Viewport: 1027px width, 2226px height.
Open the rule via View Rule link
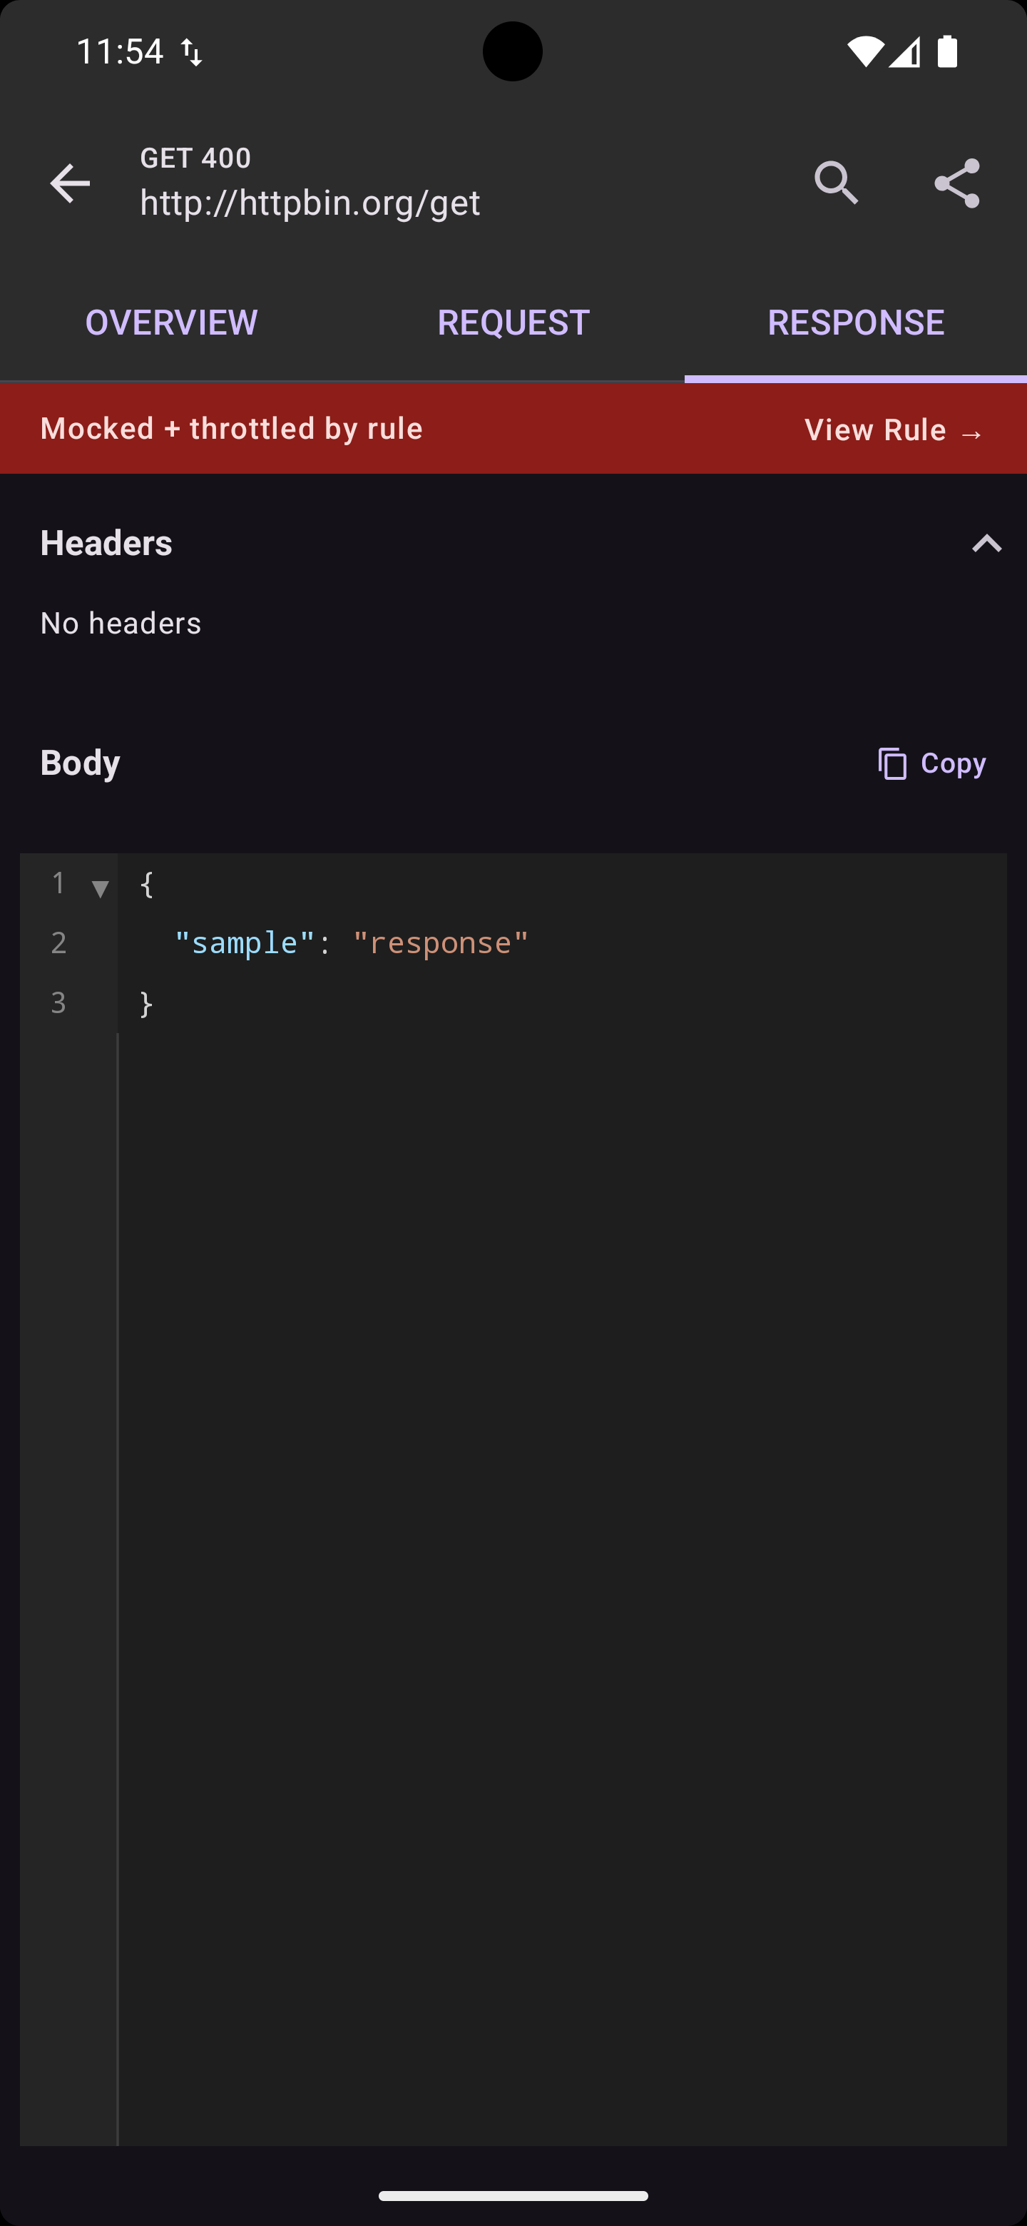[891, 430]
